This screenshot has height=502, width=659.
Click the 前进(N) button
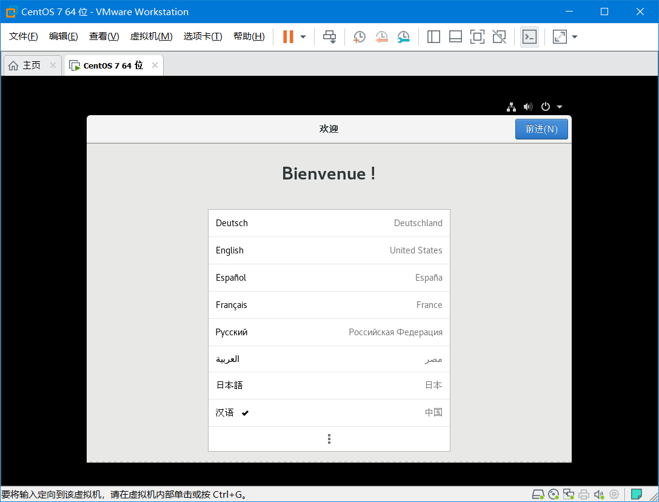(x=541, y=129)
